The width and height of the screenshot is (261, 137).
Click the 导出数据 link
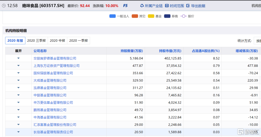coord(198,6)
